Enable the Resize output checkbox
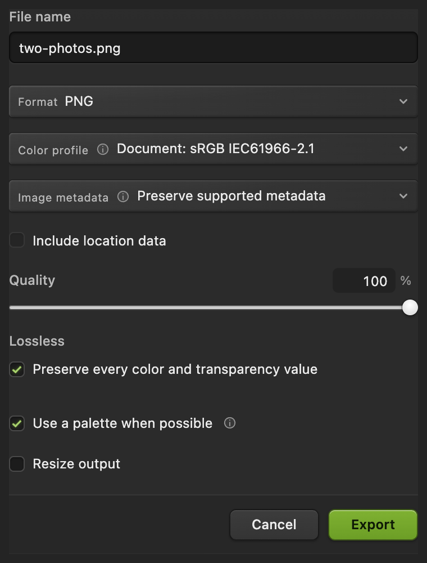 click(17, 464)
